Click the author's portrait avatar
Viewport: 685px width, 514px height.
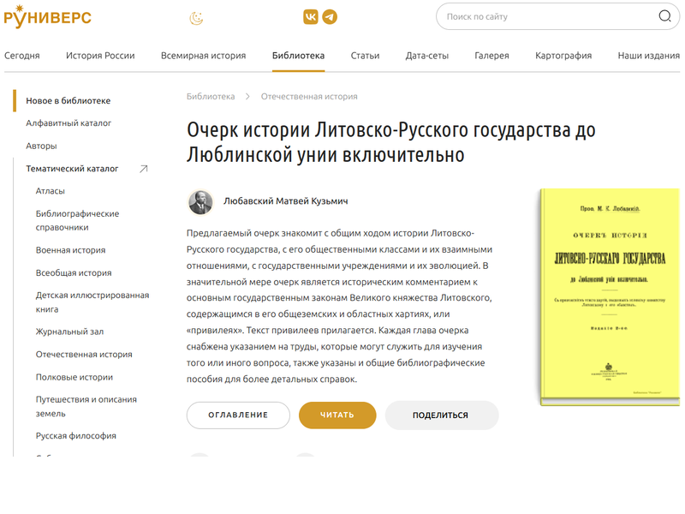pyautogui.click(x=200, y=202)
